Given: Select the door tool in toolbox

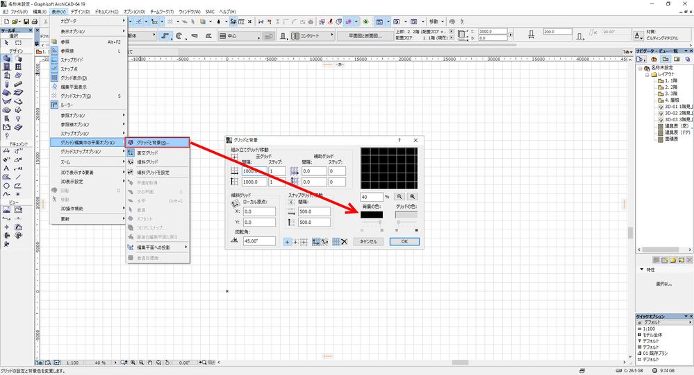Looking at the screenshot, I should click(6, 67).
